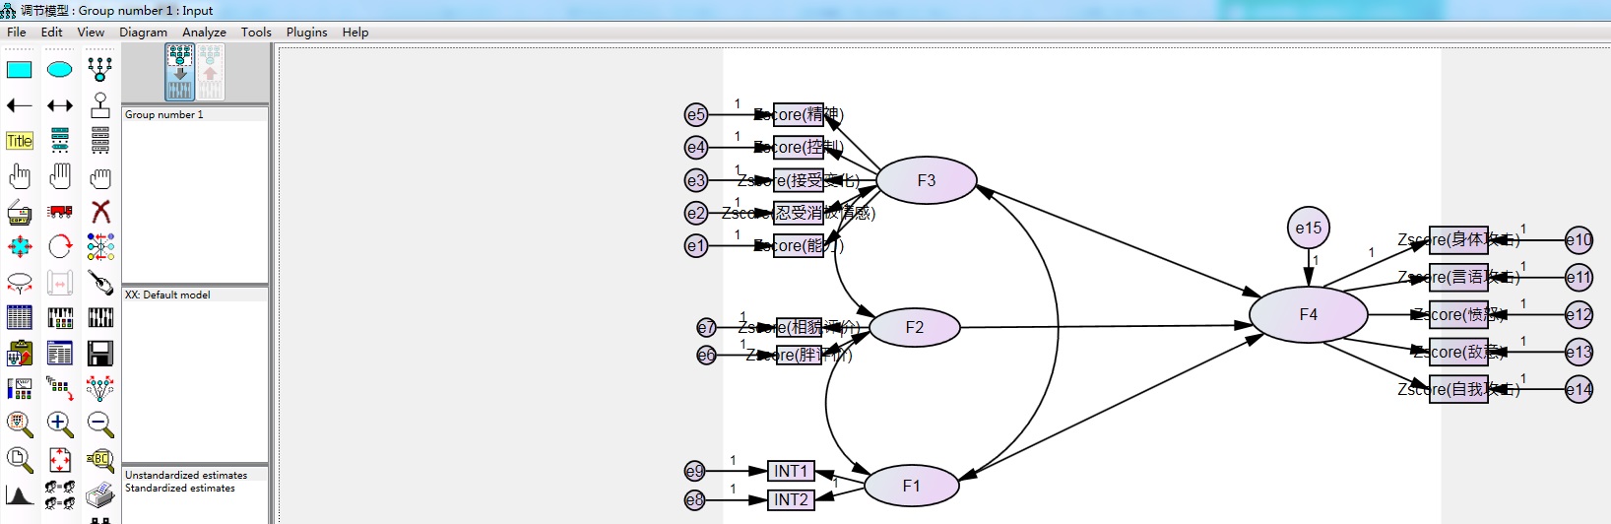Viewport: 1611px width, 524px height.
Task: Click the rotate indicators tool
Action: (x=60, y=246)
